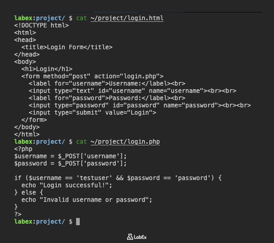274x243 pixels.
Task: Click the if ($username == 'testuser' line
Action: tap(118, 178)
